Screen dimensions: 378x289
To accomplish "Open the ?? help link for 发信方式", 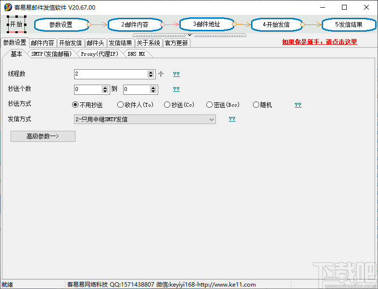I will pos(232,119).
